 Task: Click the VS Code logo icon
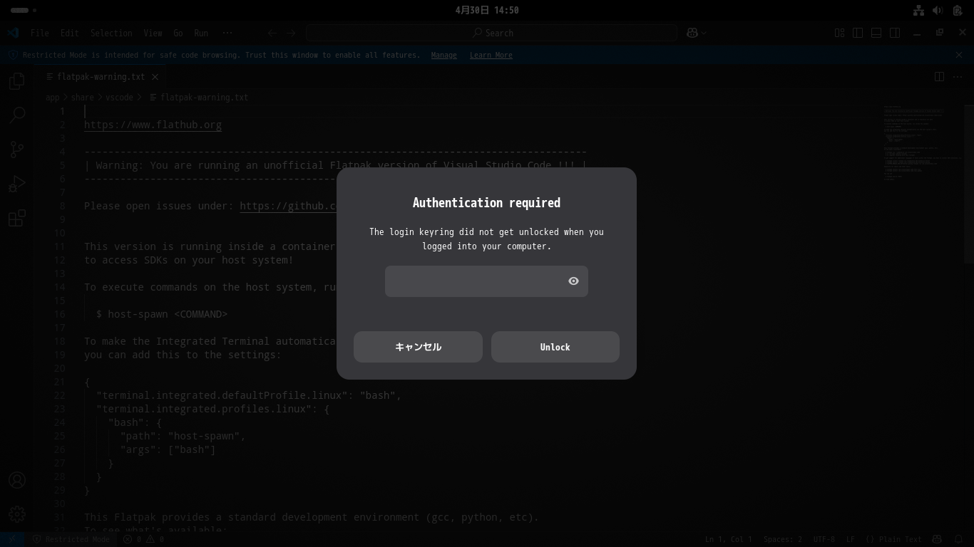(x=13, y=33)
